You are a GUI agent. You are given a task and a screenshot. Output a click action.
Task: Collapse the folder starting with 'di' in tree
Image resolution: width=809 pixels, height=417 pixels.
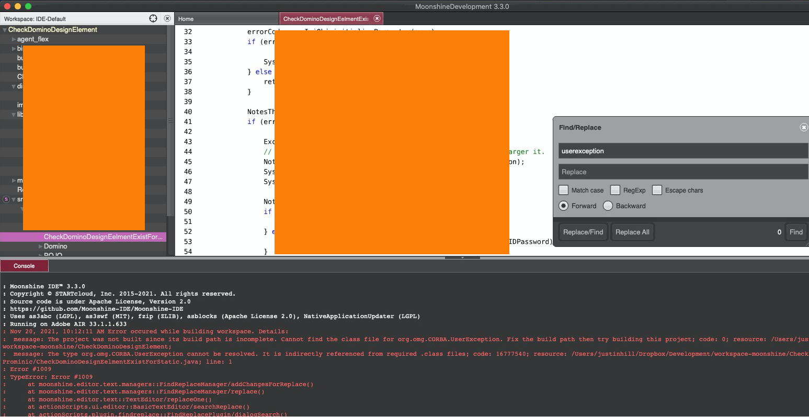pyautogui.click(x=14, y=86)
